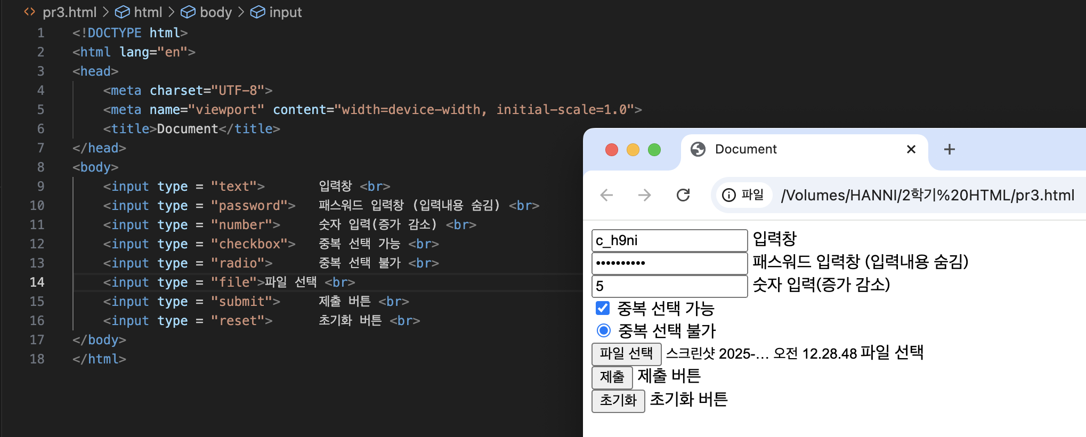1086x437 pixels.
Task: Click the number input showing 5
Action: pos(669,286)
